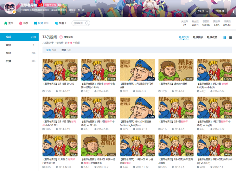This screenshot has width=236, height=171.
Task: Switch to the 动态 tab
Action: click(24, 23)
